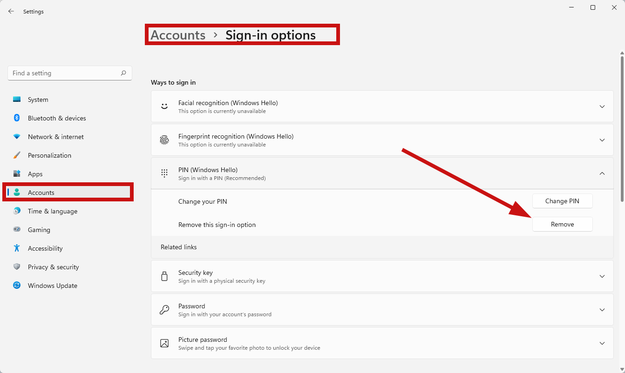Click the Personalization paintbrush icon

pyautogui.click(x=17, y=155)
